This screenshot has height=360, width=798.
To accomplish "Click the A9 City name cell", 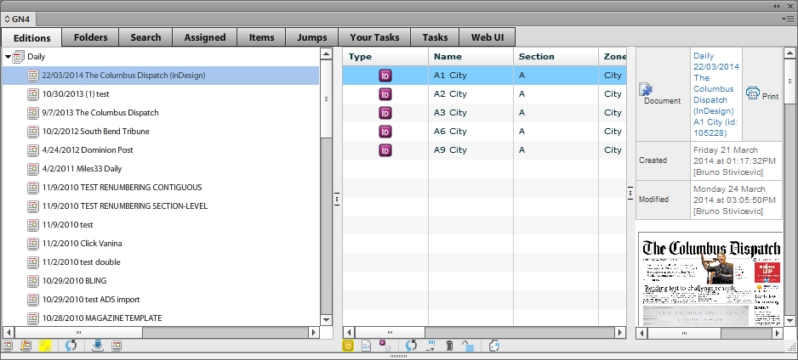I will click(470, 150).
